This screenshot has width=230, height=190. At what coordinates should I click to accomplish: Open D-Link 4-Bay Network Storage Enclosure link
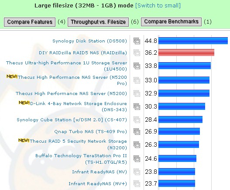[79, 106]
